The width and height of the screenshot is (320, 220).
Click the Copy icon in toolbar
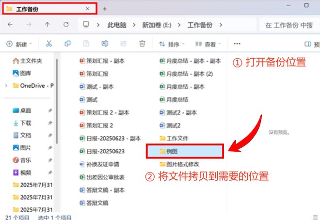click(x=67, y=44)
